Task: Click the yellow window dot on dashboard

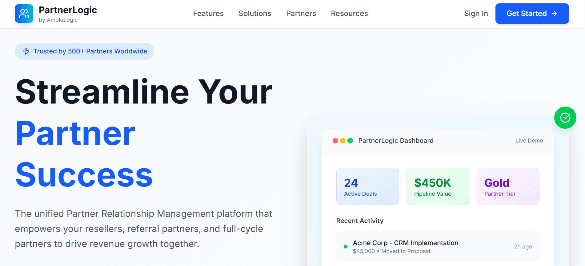Action: [x=343, y=141]
